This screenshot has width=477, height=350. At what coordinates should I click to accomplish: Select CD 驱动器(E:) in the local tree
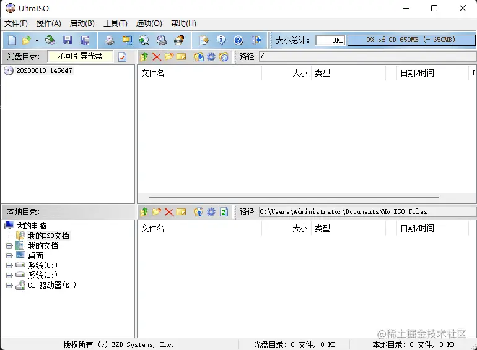[x=51, y=285]
